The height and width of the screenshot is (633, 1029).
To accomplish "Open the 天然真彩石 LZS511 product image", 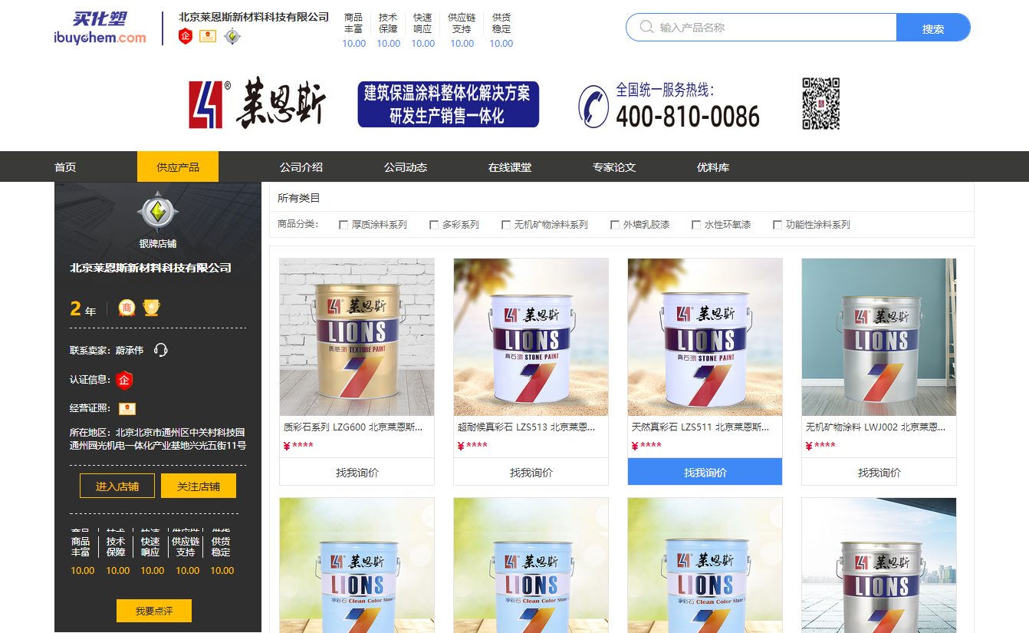I will pyautogui.click(x=705, y=337).
